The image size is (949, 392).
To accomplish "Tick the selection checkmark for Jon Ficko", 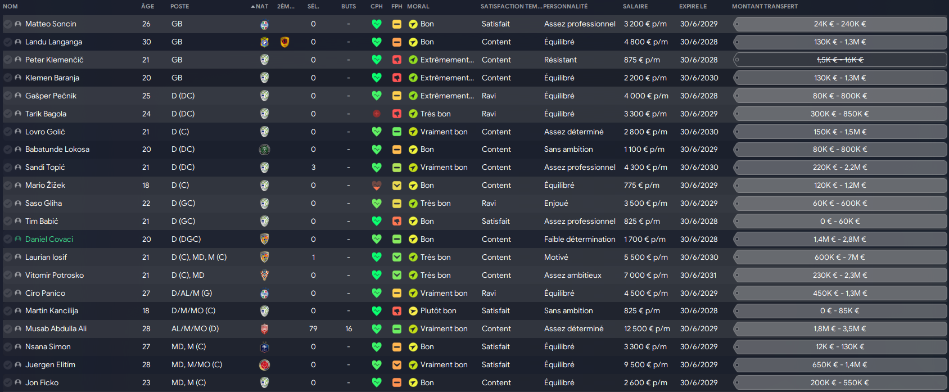I will pos(7,382).
